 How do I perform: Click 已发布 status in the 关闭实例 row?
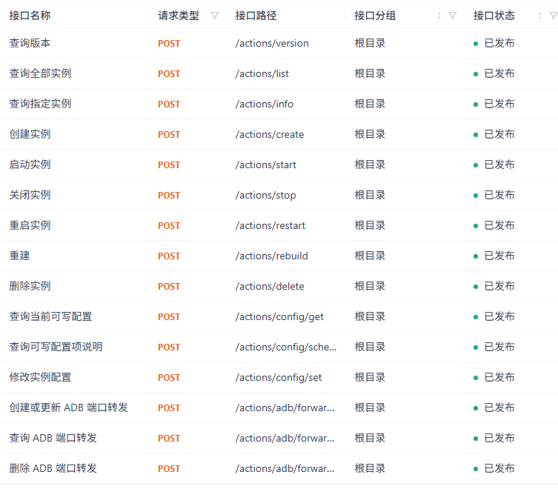(x=494, y=195)
